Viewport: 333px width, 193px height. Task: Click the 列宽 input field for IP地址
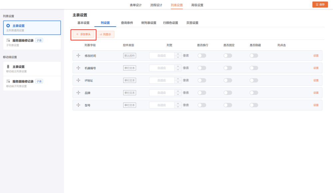click(162, 80)
